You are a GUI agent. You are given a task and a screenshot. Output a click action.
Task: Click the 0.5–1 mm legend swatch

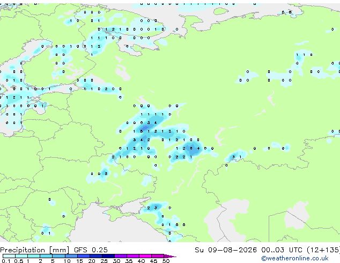[x=21, y=256]
